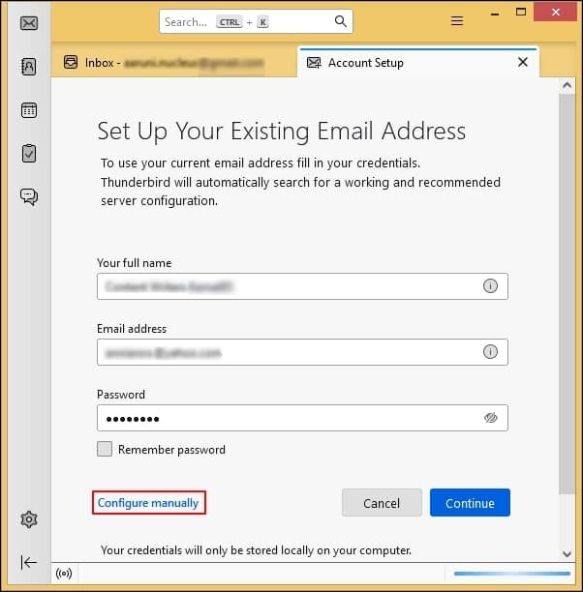Open the Tasks sidebar icon
The width and height of the screenshot is (583, 592).
(29, 153)
